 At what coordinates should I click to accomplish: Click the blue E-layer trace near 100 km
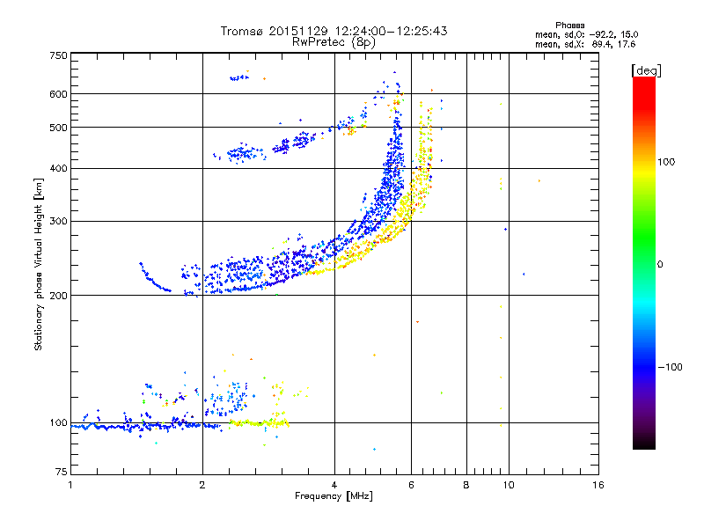146,426
